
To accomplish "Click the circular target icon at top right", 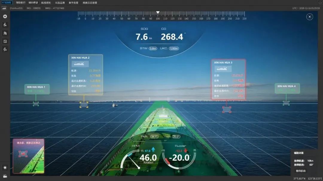I will click(310, 17).
